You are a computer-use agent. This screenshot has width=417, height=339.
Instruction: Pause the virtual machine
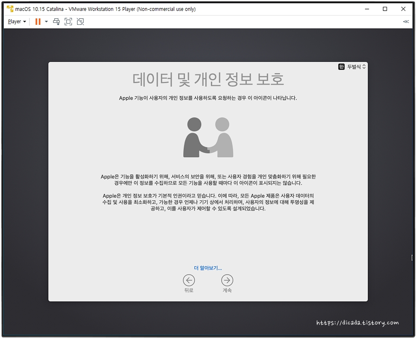pos(38,22)
